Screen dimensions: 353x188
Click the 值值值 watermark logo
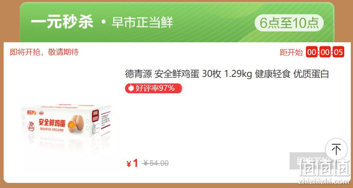coord(324,168)
